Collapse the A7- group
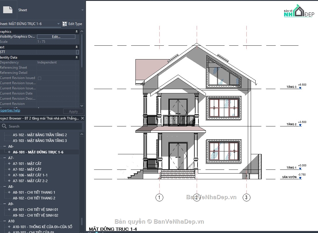 [x=5, y=158]
